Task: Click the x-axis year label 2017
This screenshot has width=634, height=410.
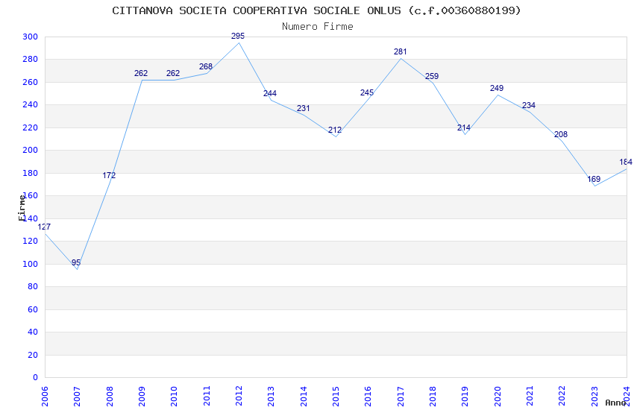Action: click(401, 396)
